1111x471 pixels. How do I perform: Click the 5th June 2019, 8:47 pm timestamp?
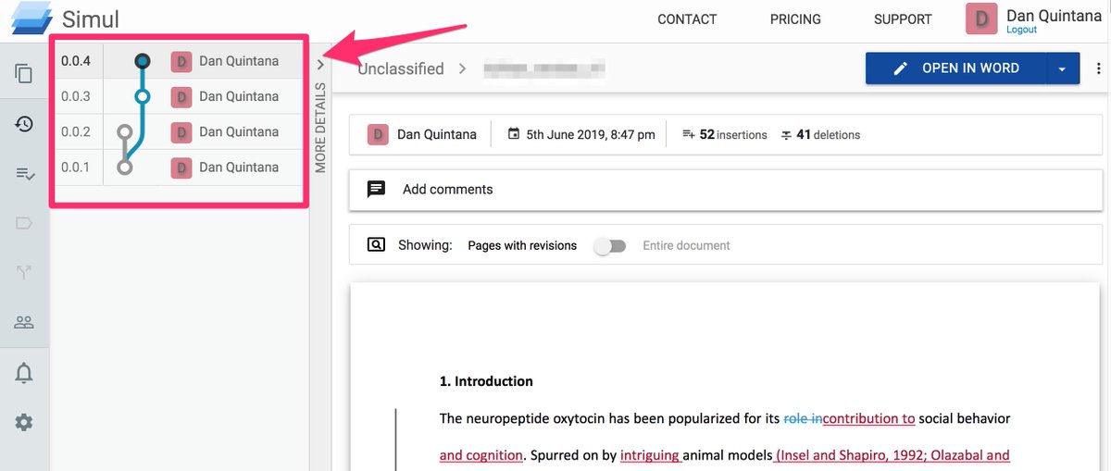[591, 134]
